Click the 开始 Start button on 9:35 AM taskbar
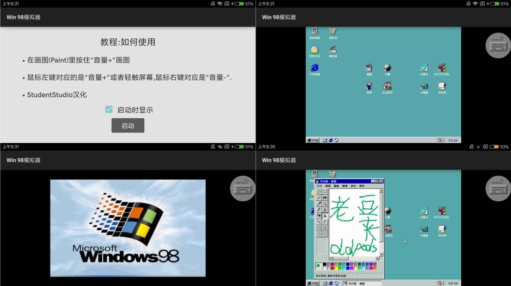Image resolution: width=511 pixels, height=286 pixels. pyautogui.click(x=313, y=284)
